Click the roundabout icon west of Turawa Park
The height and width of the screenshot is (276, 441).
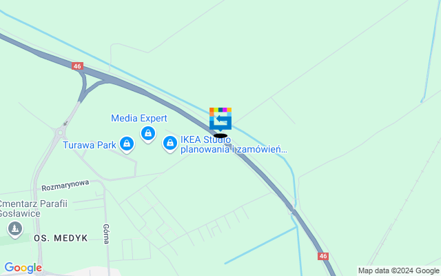click(x=60, y=132)
